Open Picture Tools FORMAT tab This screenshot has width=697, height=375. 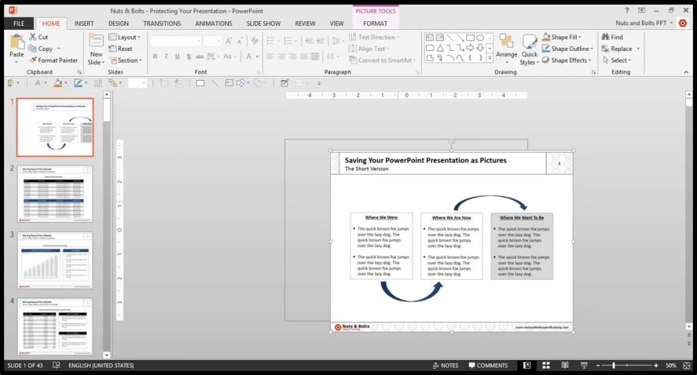(x=375, y=24)
